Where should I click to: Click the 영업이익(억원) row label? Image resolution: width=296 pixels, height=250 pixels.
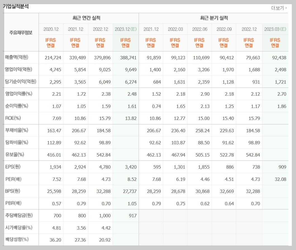tap(18, 69)
